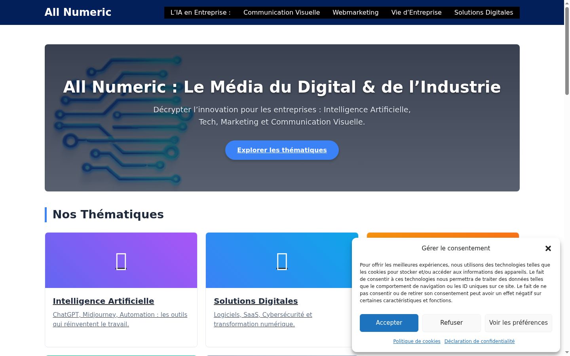The image size is (570, 356).
Task: Click the Logiciels, SaaS, Cybersécurité description
Action: 263,319
